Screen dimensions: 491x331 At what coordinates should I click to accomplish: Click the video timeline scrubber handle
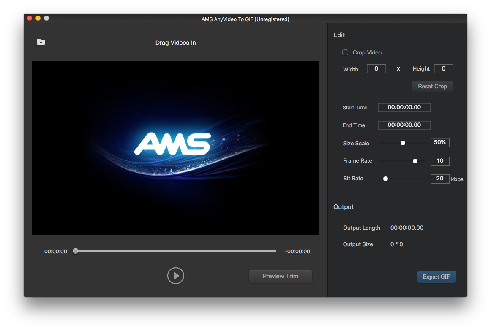click(x=76, y=251)
